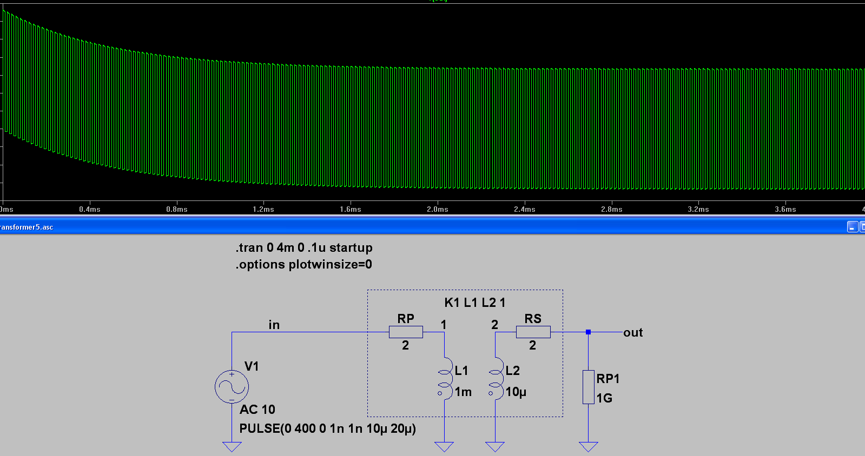Click the AC 10 value text
The image size is (865, 456).
tap(257, 410)
